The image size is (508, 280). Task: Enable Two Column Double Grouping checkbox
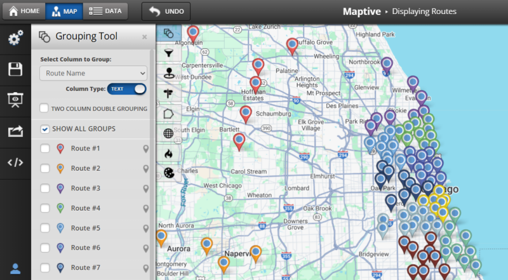coord(44,108)
